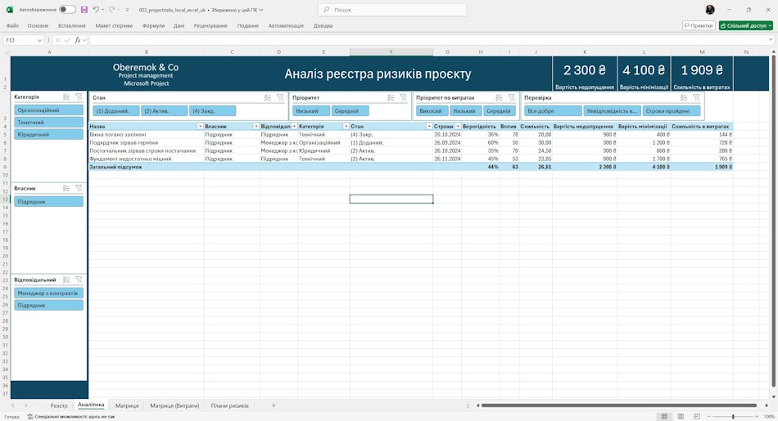The image size is (778, 421).
Task: Open the Власник column filter dropdown
Action: (256, 126)
